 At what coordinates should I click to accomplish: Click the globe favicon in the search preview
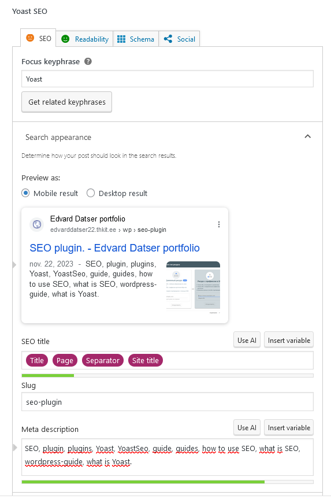(x=37, y=224)
